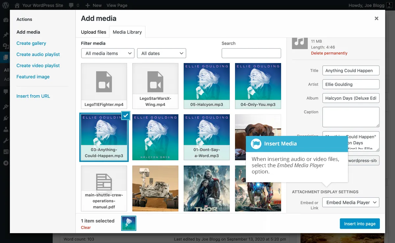Click the Insert into page button

(360, 224)
